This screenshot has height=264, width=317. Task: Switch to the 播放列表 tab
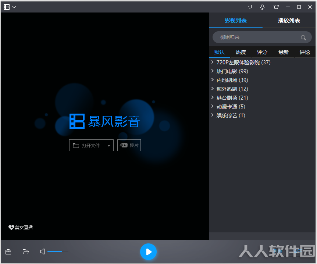pos(289,21)
